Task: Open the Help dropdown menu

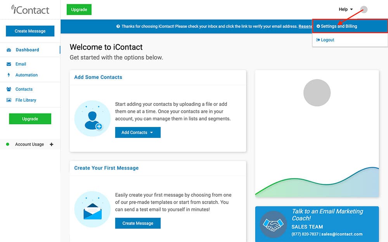Action: (346, 9)
